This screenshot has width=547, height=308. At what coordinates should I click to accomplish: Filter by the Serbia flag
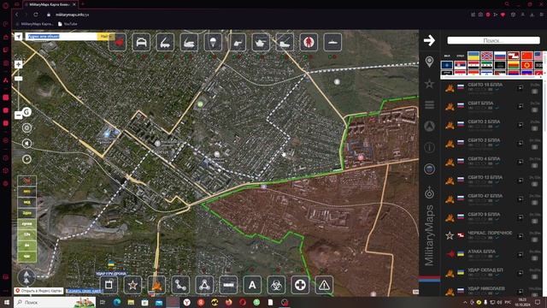click(x=460, y=65)
